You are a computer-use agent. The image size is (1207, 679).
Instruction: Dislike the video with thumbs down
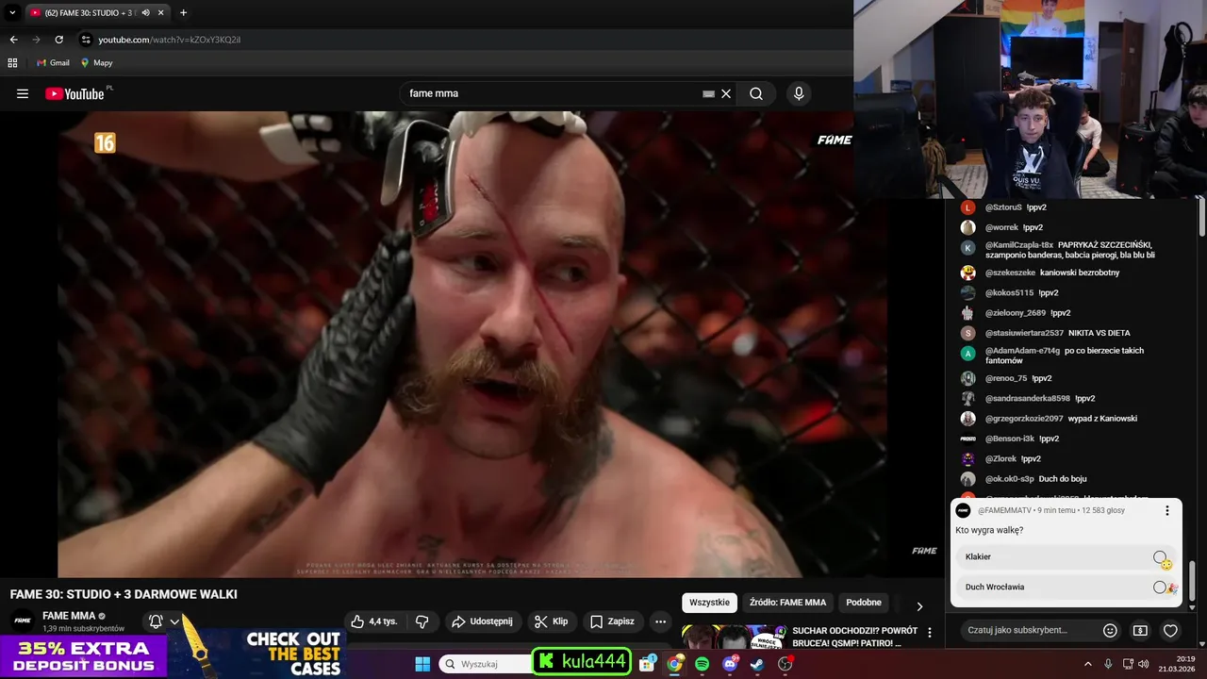click(422, 621)
